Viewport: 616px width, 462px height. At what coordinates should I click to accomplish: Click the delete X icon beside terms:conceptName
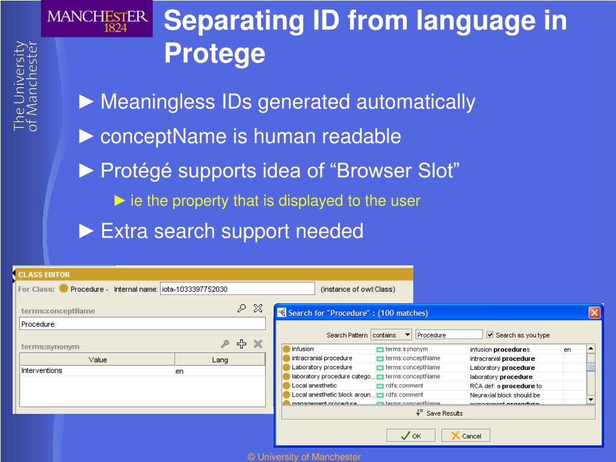258,309
